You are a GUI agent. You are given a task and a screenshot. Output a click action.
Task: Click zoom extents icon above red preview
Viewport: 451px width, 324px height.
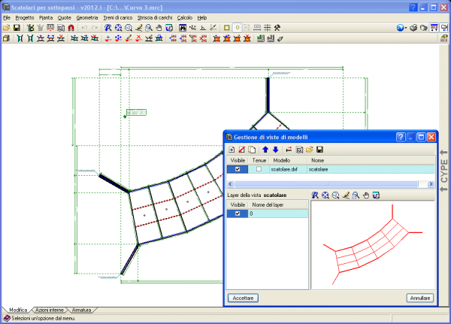coord(325,195)
